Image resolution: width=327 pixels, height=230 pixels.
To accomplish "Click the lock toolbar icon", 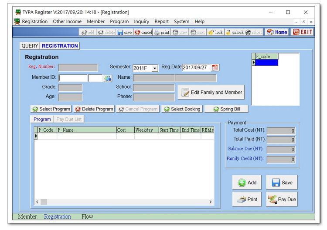I will pos(215,32).
